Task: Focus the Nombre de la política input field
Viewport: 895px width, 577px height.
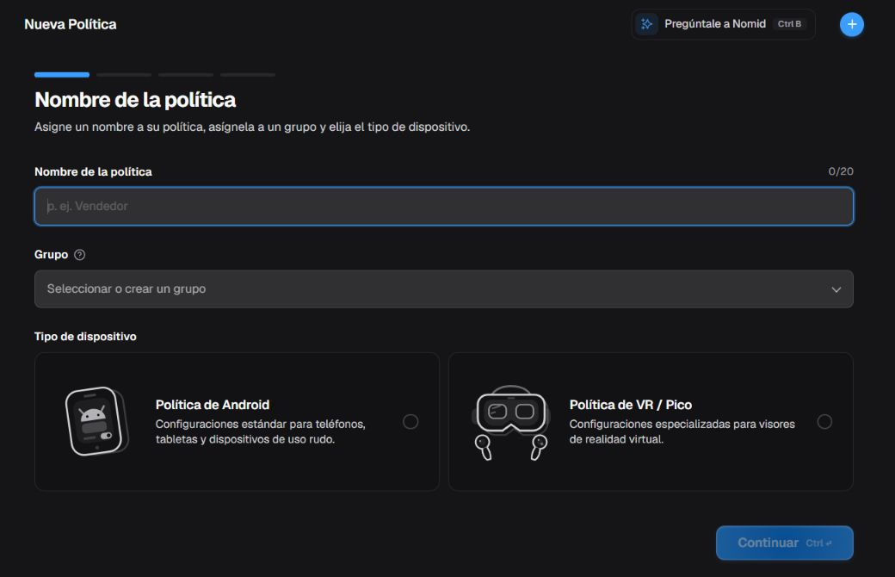Action: point(443,206)
